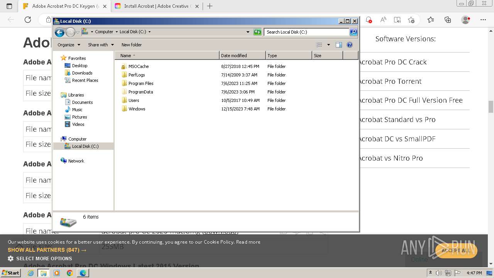Image resolution: width=494 pixels, height=278 pixels.
Task: Toggle the preview pane button
Action: tap(338, 45)
